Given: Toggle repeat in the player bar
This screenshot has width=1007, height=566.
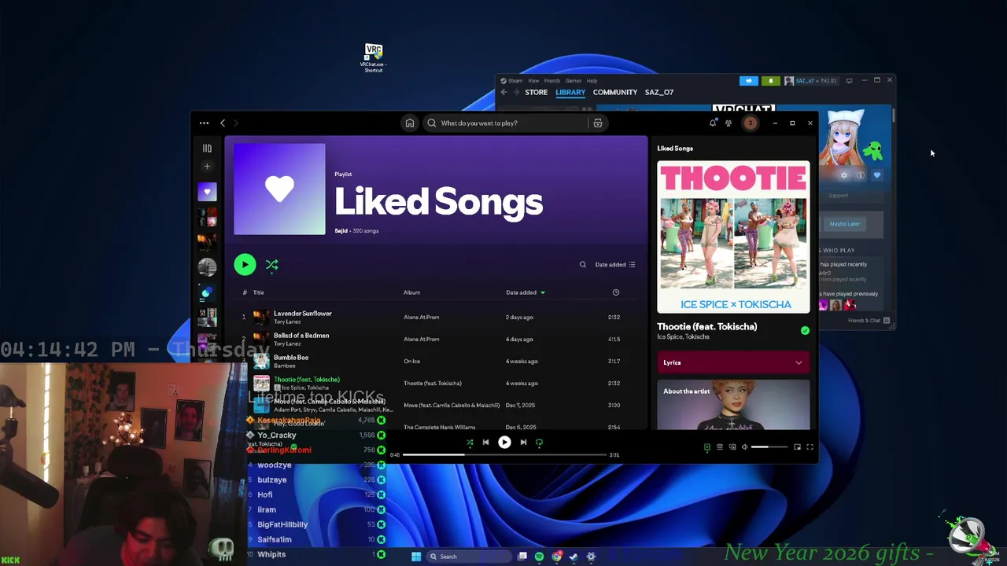Looking at the screenshot, I should coord(539,443).
